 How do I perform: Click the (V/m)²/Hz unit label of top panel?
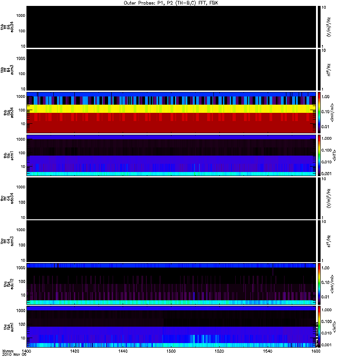point(329,27)
